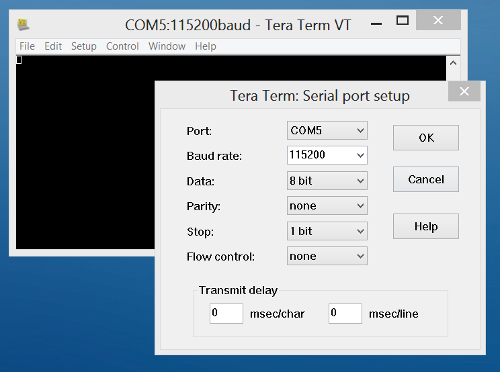Click the Cancel button
Image resolution: width=500 pixels, height=372 pixels.
425,179
